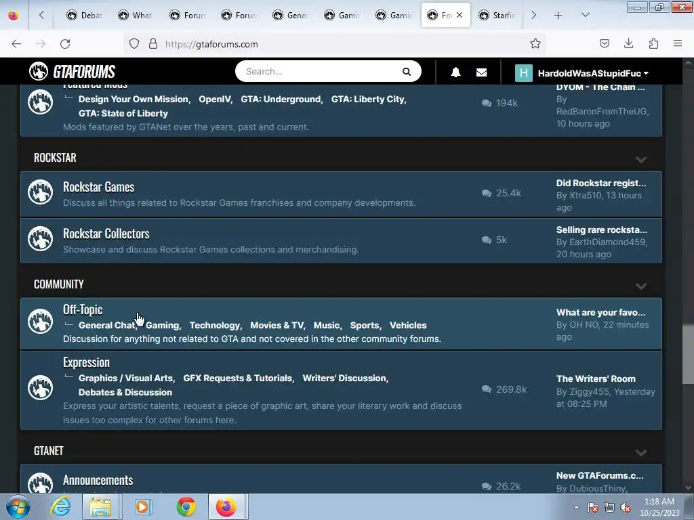Screen dimensions: 694x520
Task: Click the muted volume tray icon
Action: [626, 508]
